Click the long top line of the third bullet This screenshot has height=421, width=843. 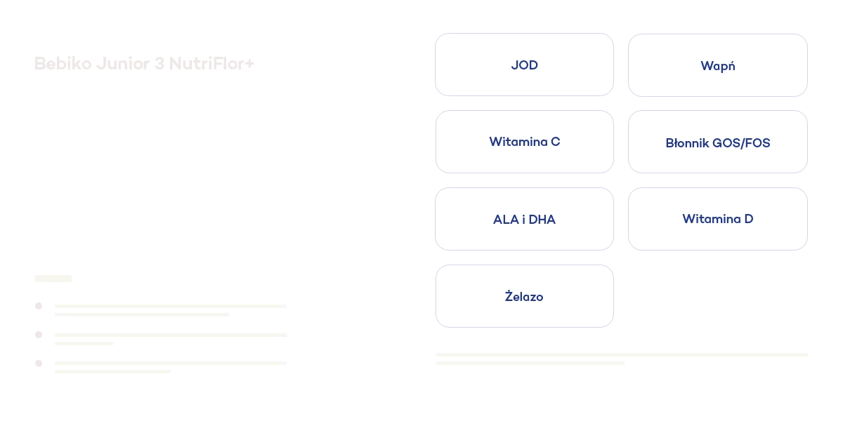(x=171, y=363)
